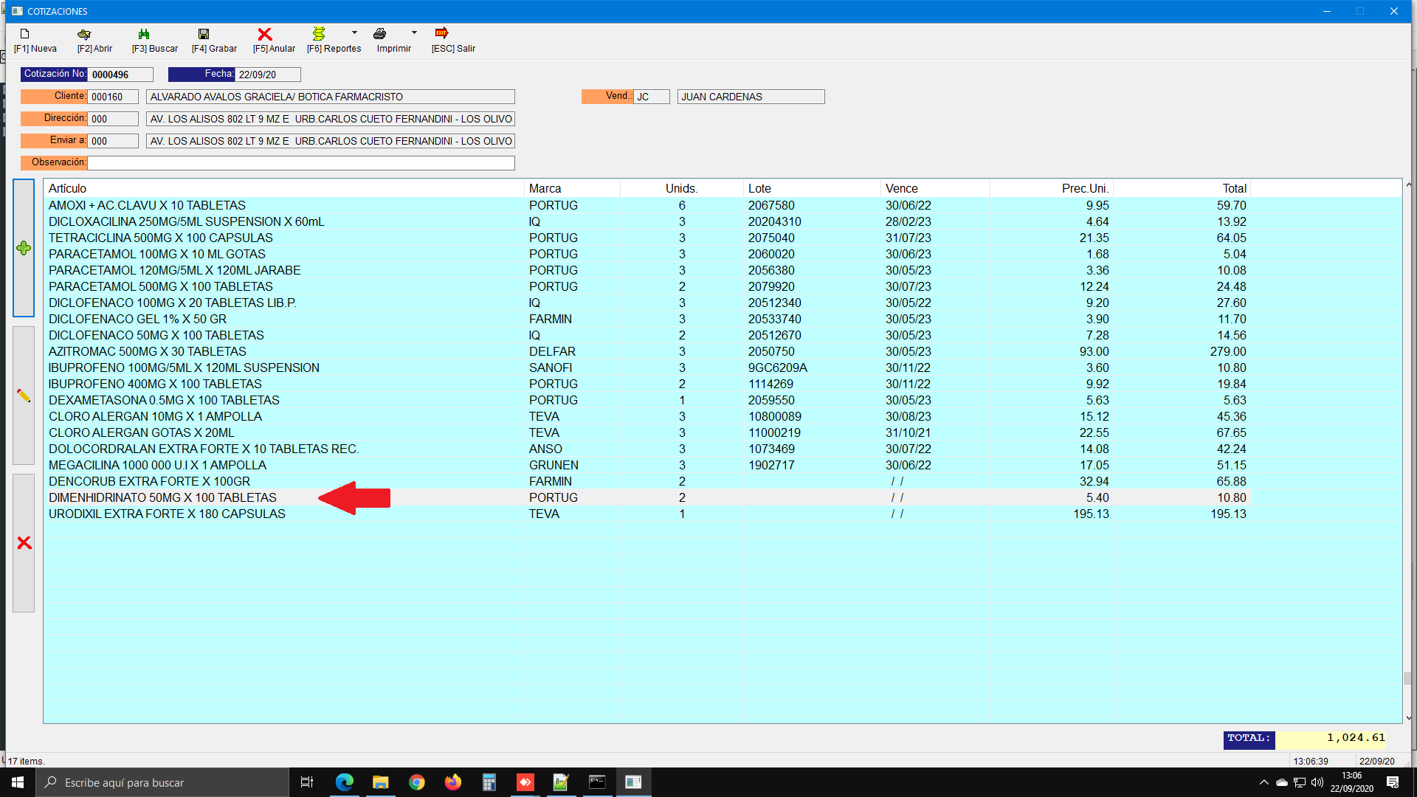This screenshot has height=797, width=1417.
Task: Open Firefox from taskbar
Action: (452, 782)
